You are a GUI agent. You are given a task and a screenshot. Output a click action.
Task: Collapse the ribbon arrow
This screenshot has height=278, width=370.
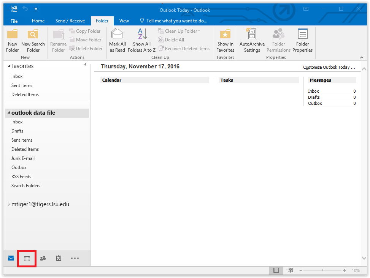[362, 57]
